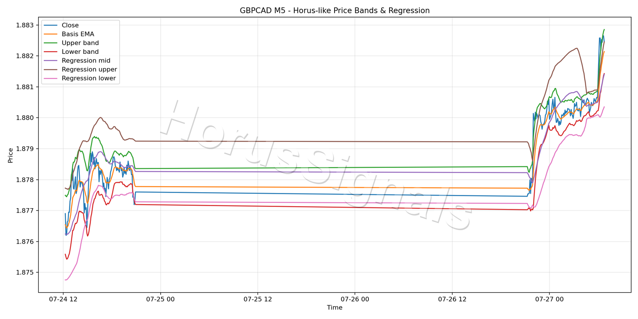This screenshot has height=319, width=638.
Task: Click the pink swatch beside Regression lower
Action: click(51, 78)
